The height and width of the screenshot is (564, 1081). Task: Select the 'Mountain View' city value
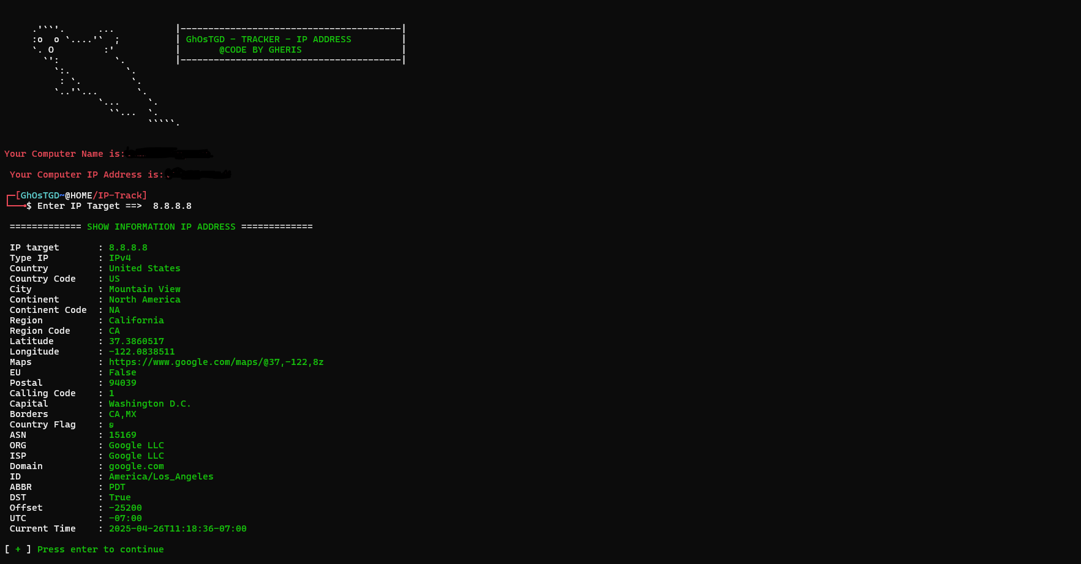(145, 289)
